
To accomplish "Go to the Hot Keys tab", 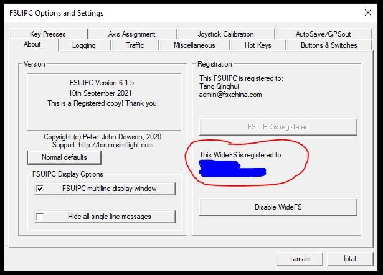I will coord(258,45).
